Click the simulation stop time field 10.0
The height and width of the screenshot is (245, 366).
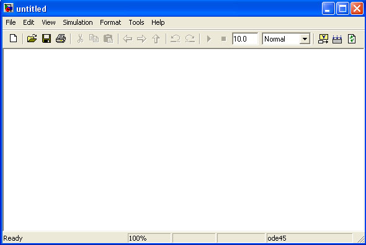pos(245,38)
